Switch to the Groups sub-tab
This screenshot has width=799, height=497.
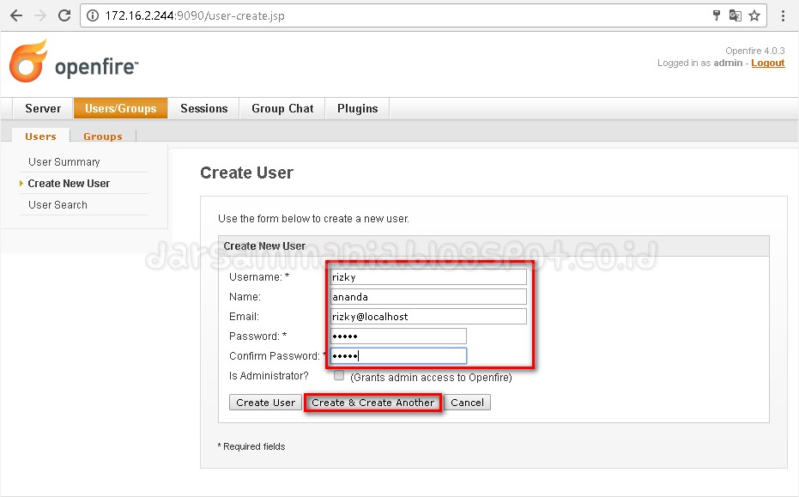[102, 136]
